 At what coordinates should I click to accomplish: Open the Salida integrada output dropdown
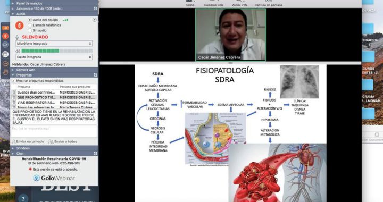point(54,57)
